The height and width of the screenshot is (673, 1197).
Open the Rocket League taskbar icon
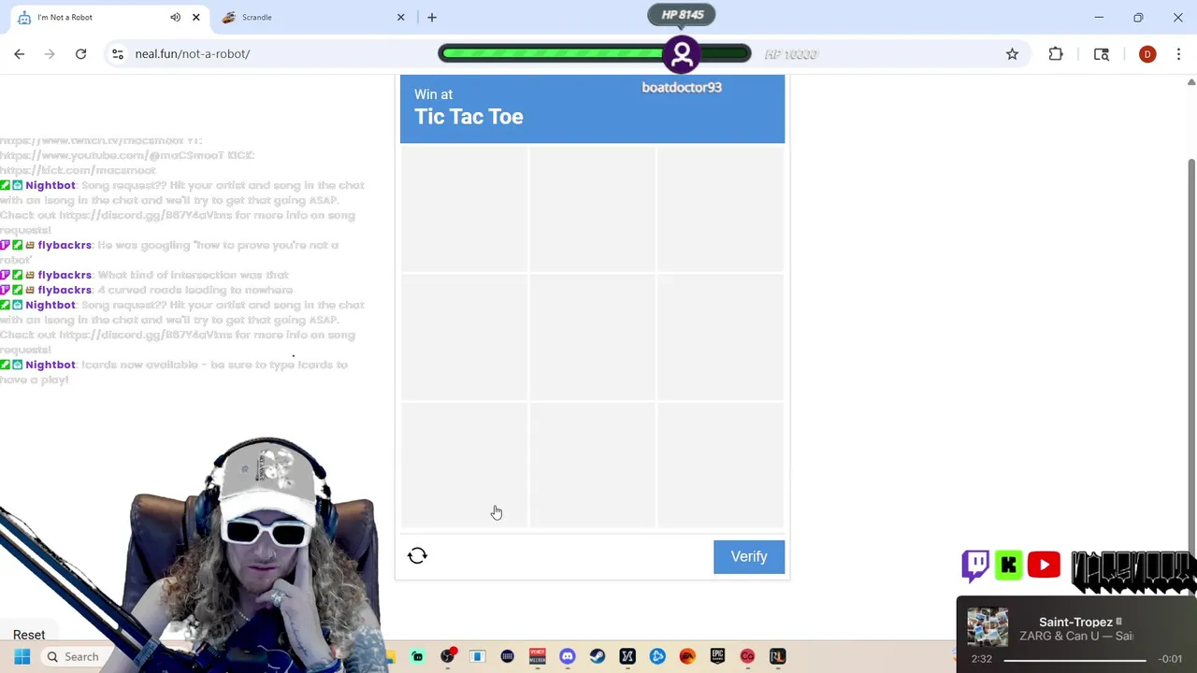pyautogui.click(x=777, y=656)
